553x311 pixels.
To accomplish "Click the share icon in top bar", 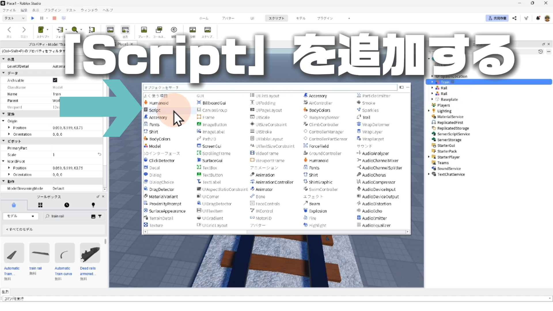I will pyautogui.click(x=514, y=18).
